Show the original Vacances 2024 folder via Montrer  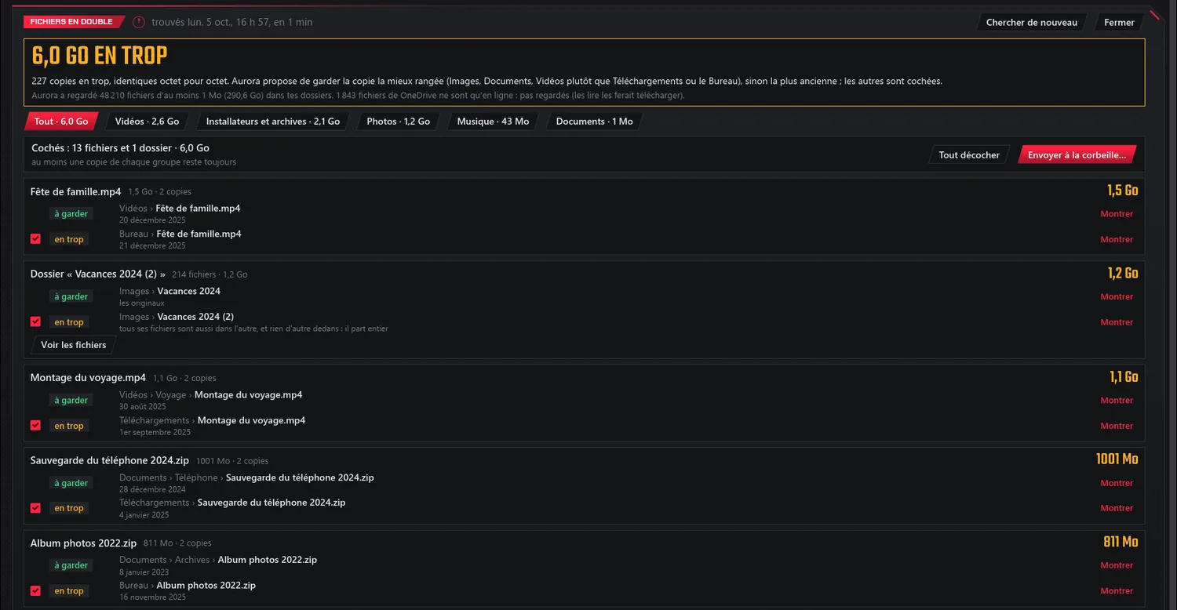(1117, 296)
